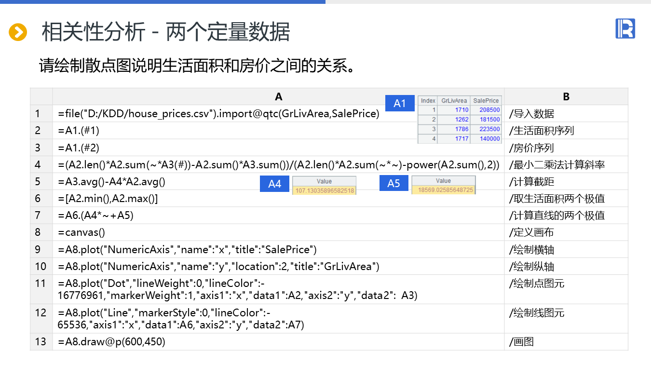Select the value 140000 in the preview table
The width and height of the screenshot is (651, 366).
490,139
